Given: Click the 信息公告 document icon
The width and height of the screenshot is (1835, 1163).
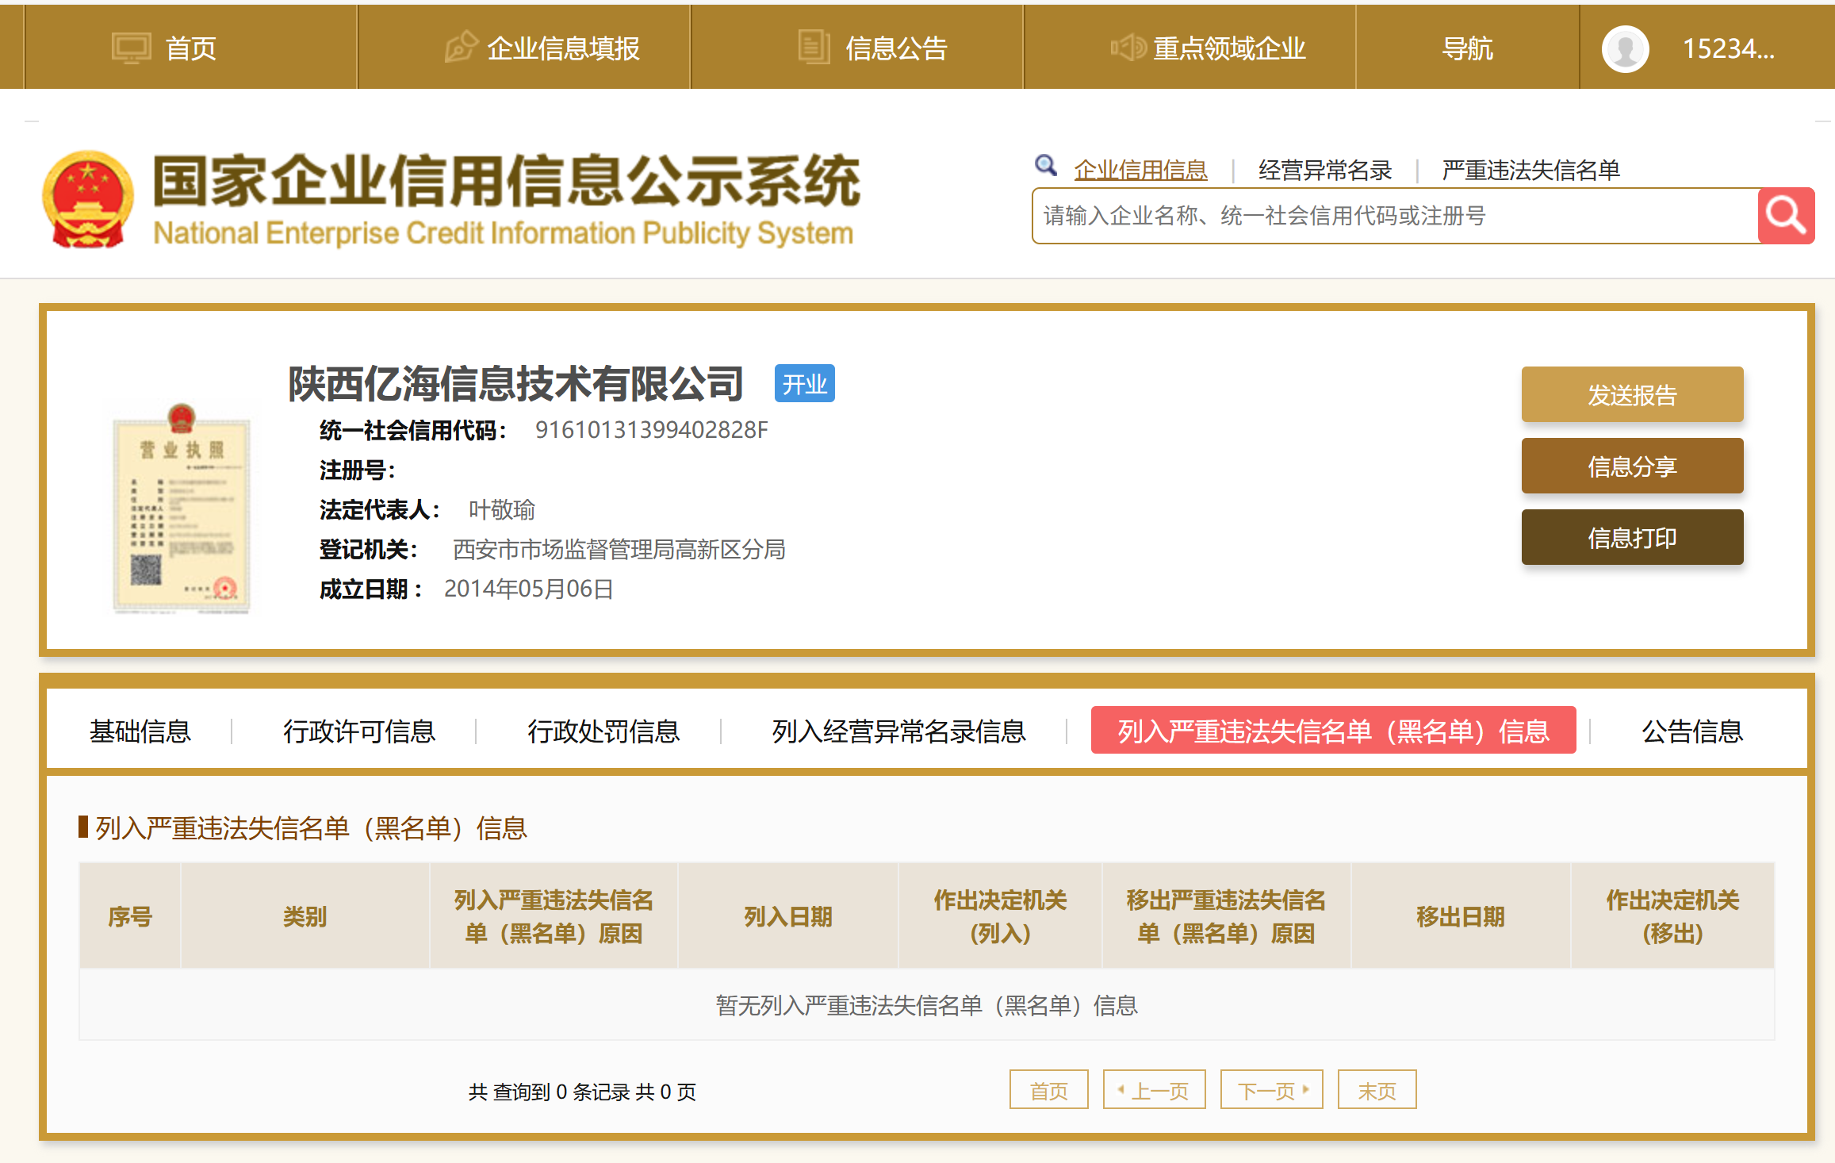Looking at the screenshot, I should (x=814, y=48).
